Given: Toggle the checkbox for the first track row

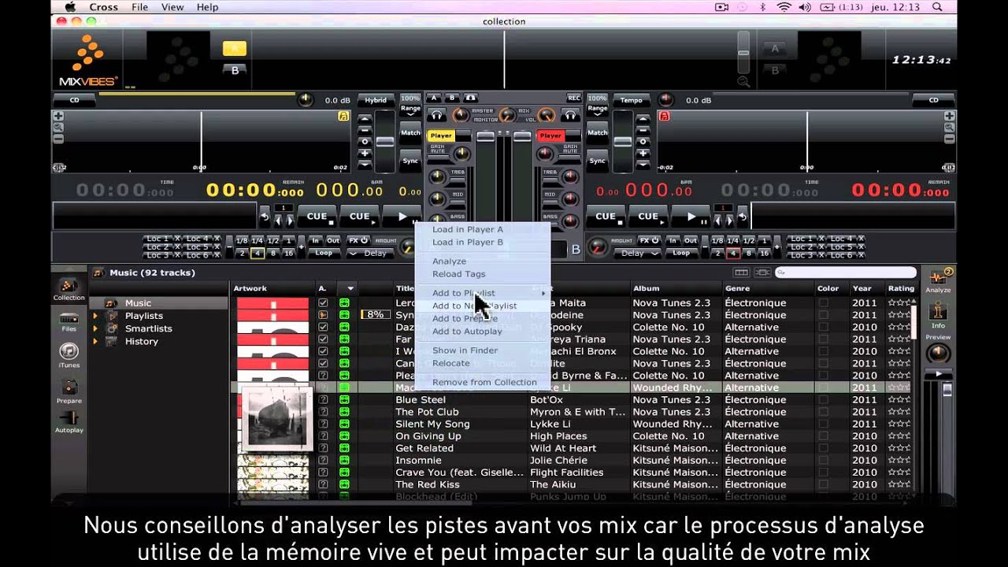Looking at the screenshot, I should [323, 303].
